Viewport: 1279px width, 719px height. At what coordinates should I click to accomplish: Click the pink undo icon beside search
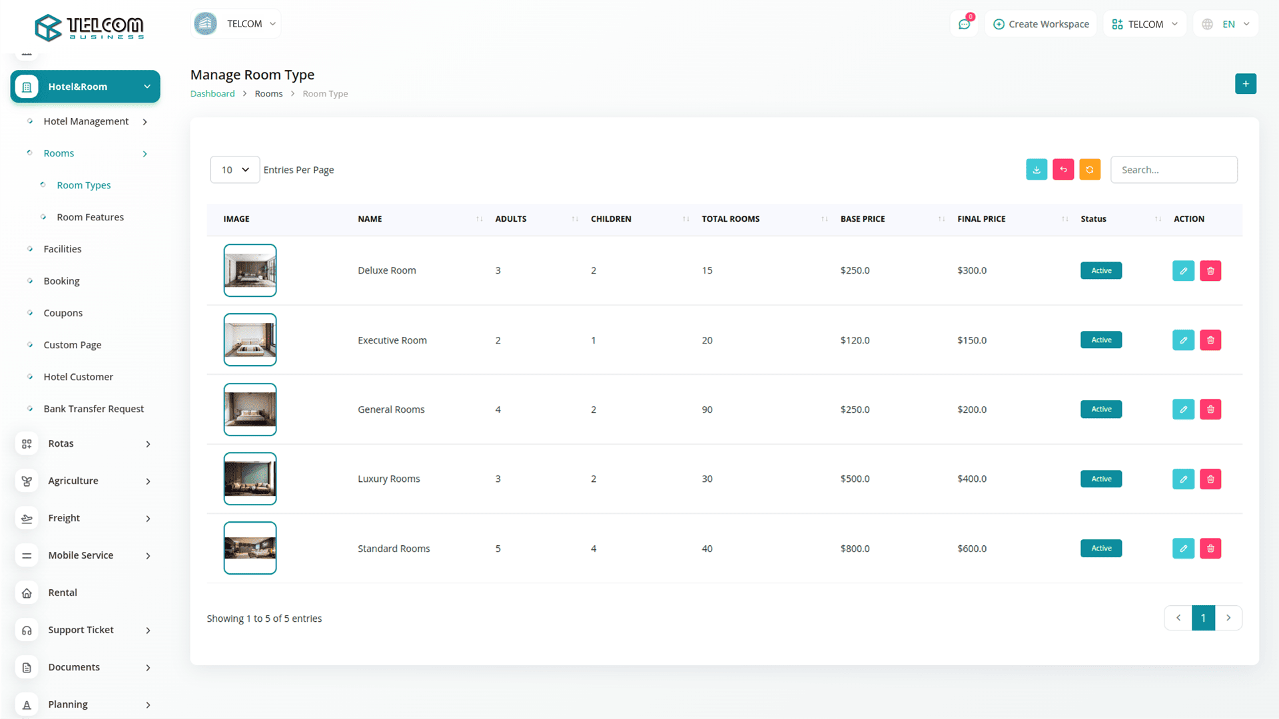1063,170
